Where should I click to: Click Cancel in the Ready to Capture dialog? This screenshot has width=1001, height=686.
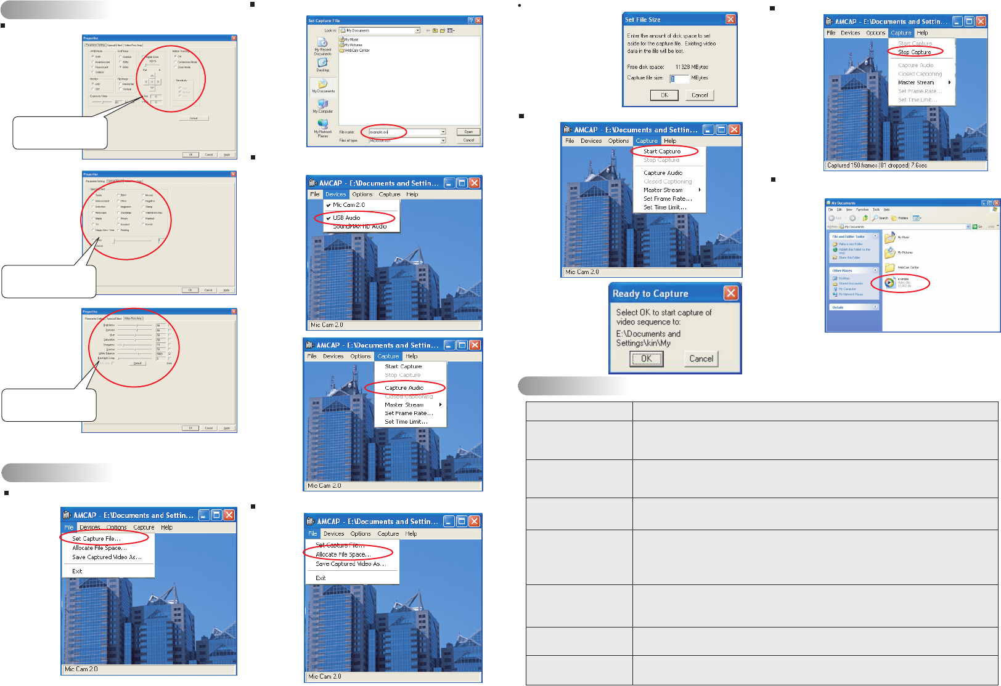pos(701,358)
